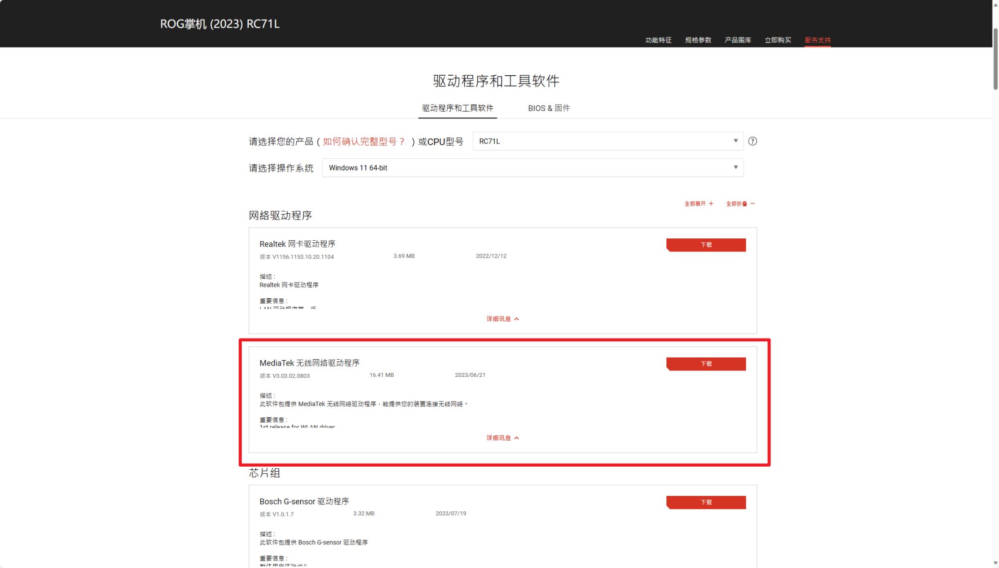This screenshot has width=999, height=568.
Task: Click the help question mark icon
Action: [752, 142]
